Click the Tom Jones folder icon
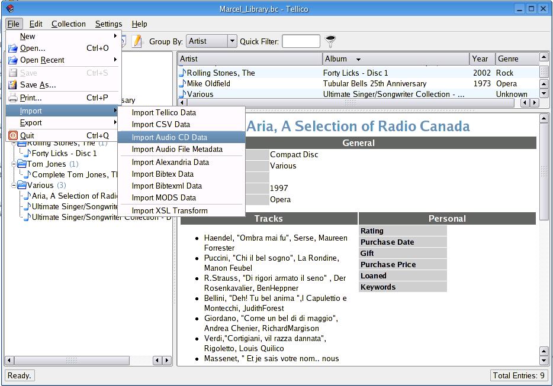 click(22, 164)
